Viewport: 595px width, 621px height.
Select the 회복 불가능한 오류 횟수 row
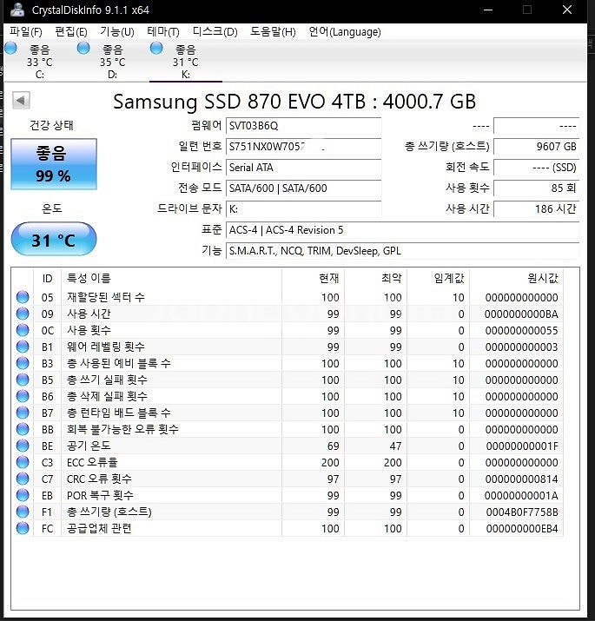(288, 429)
